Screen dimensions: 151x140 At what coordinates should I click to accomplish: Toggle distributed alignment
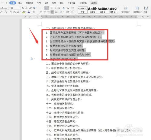(x=56, y=12)
